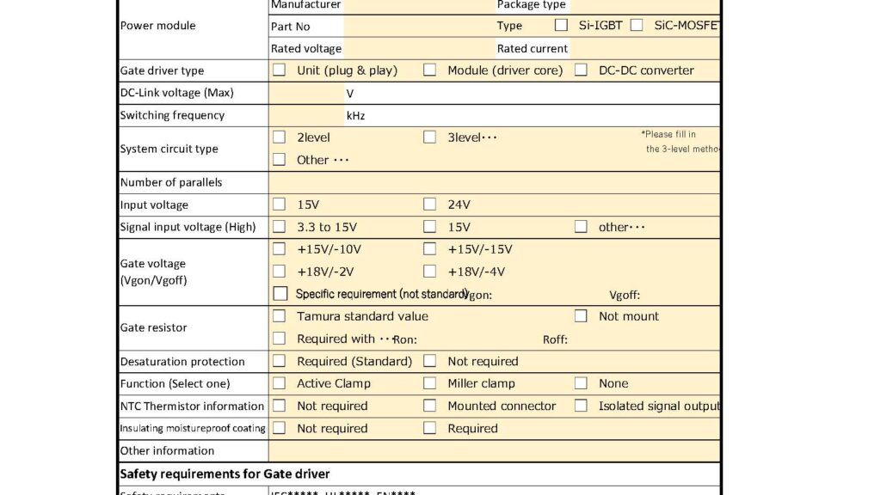
Task: Select 24V input voltage checkbox
Action: pyautogui.click(x=430, y=205)
